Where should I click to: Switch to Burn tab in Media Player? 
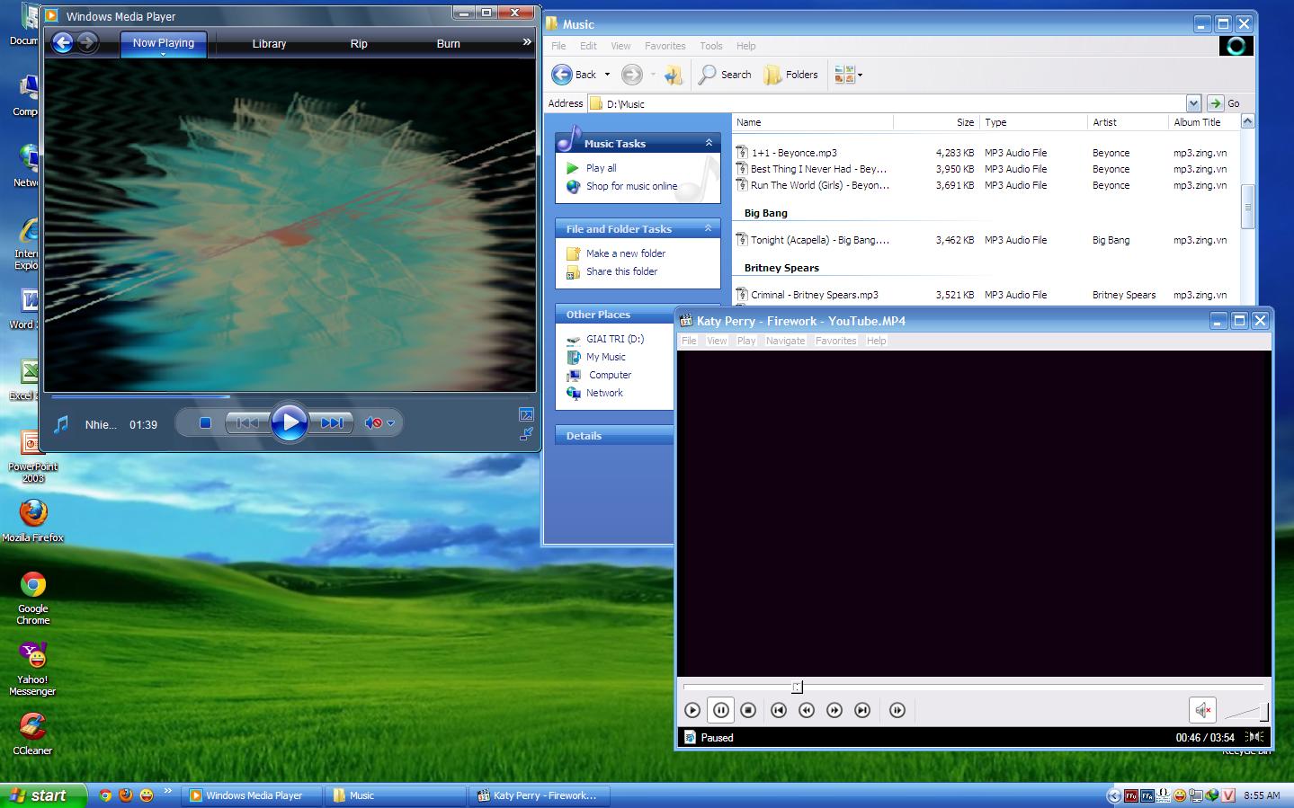click(449, 43)
